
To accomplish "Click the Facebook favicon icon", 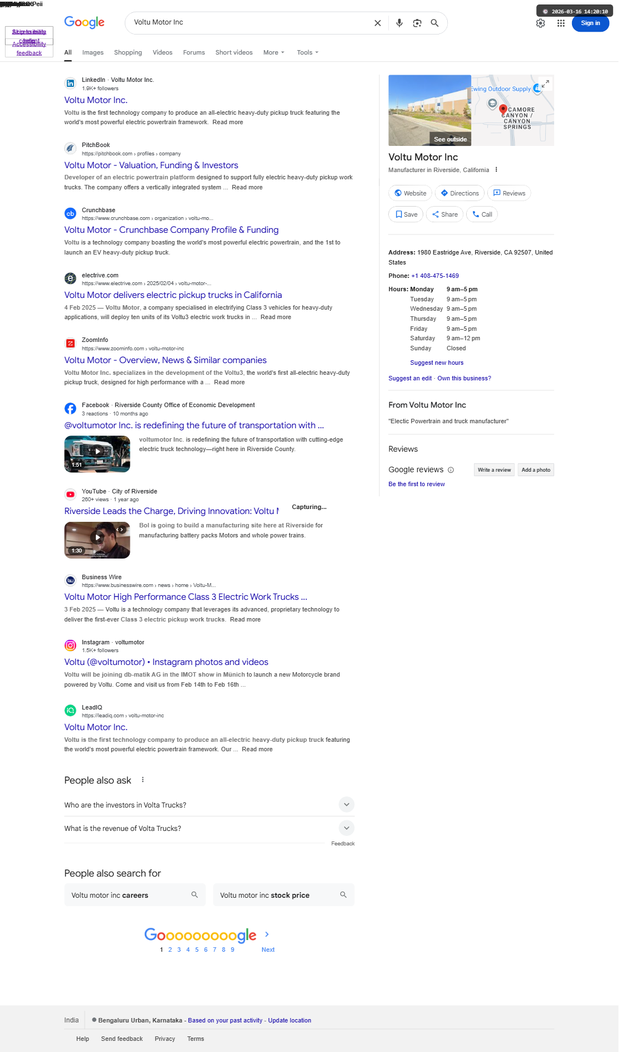I will click(70, 408).
